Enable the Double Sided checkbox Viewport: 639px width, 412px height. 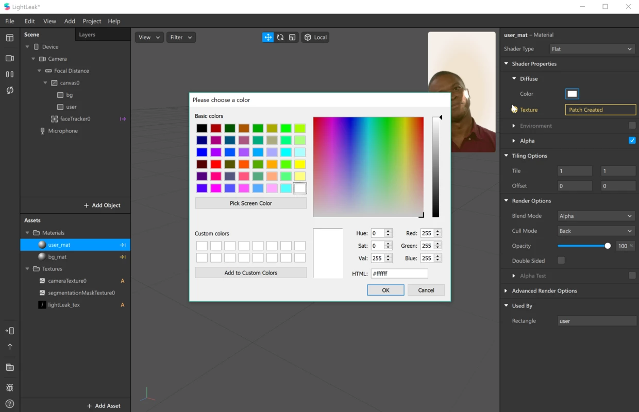coord(561,261)
